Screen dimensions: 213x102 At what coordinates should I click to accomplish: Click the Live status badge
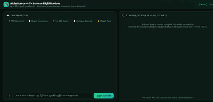click(x=203, y=4)
